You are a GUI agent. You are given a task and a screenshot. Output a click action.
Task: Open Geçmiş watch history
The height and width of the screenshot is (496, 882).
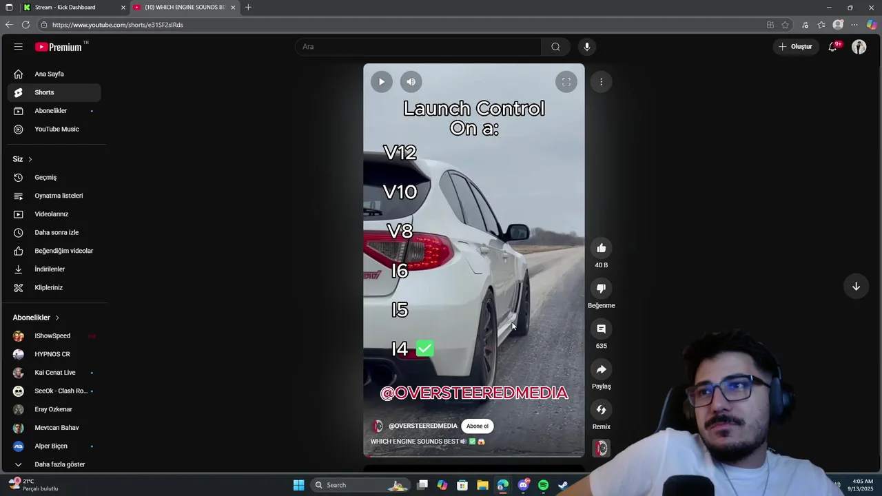pos(55,177)
